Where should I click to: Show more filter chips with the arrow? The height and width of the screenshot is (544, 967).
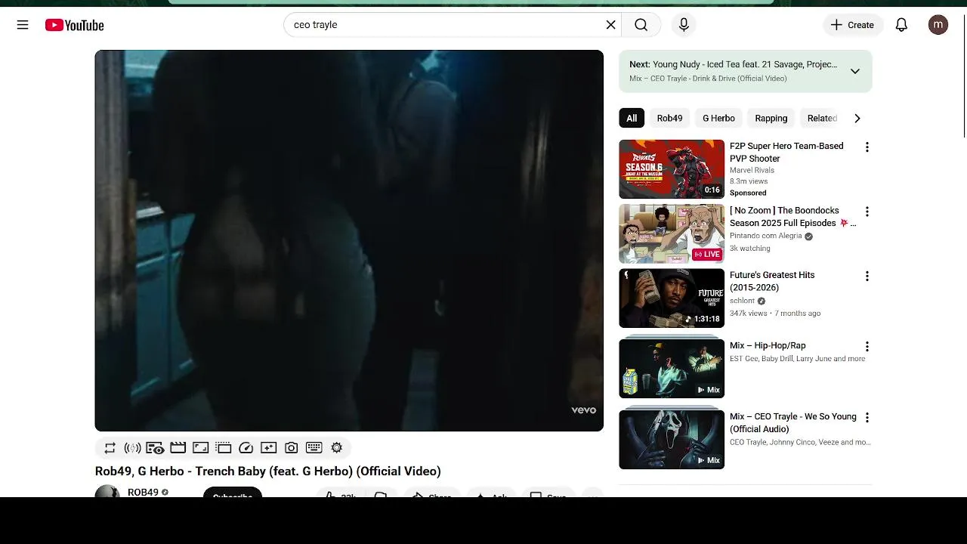857,118
